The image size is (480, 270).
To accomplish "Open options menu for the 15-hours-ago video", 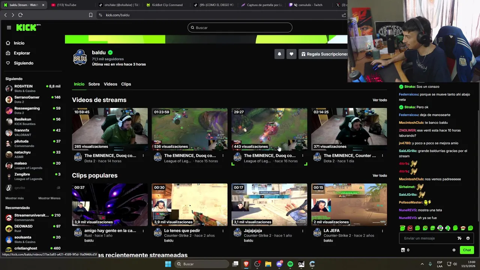I will (x=223, y=156).
